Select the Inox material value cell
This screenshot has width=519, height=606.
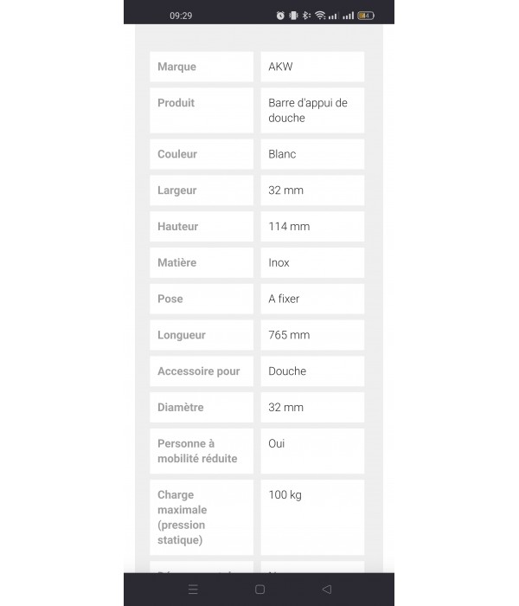(x=312, y=263)
